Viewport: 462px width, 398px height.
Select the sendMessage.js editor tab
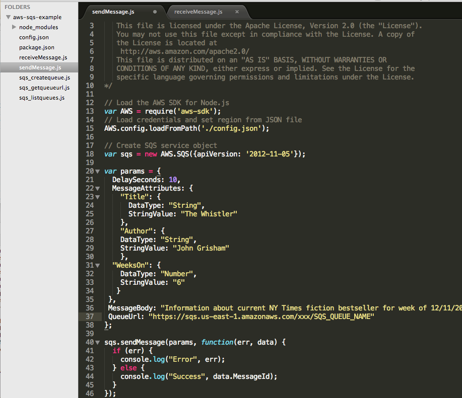pos(114,11)
